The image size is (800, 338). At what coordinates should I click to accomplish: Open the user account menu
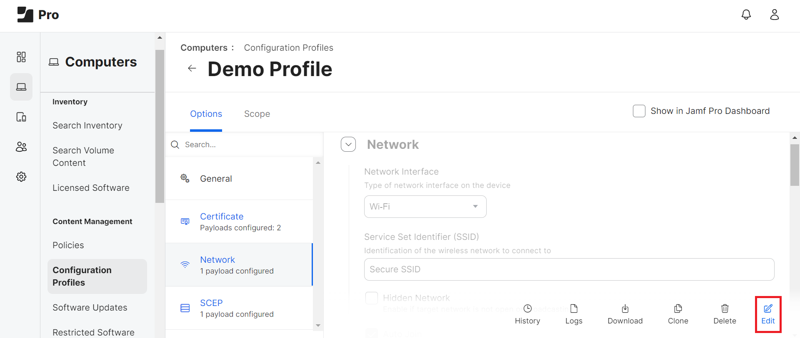coord(774,15)
